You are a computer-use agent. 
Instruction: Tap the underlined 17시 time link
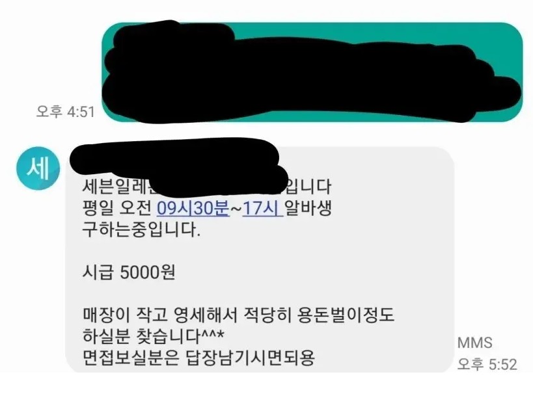[262, 209]
